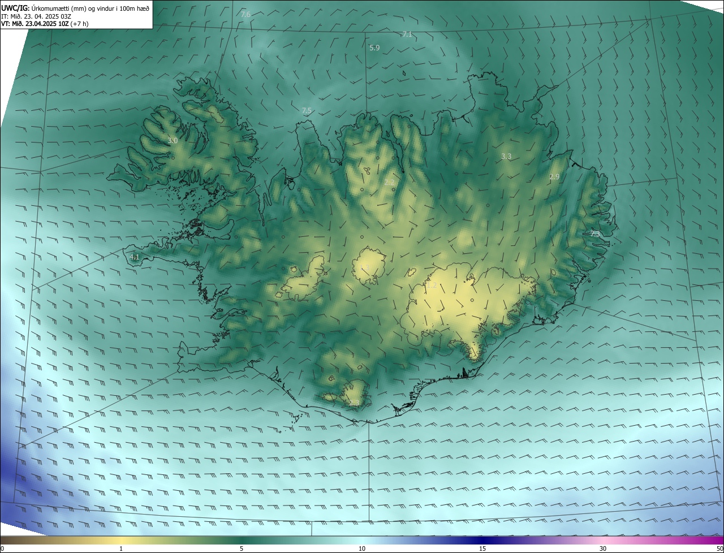Viewport: 724px width, 553px height.
Task: Click the 1 tick on the color scale
Action: (x=121, y=548)
